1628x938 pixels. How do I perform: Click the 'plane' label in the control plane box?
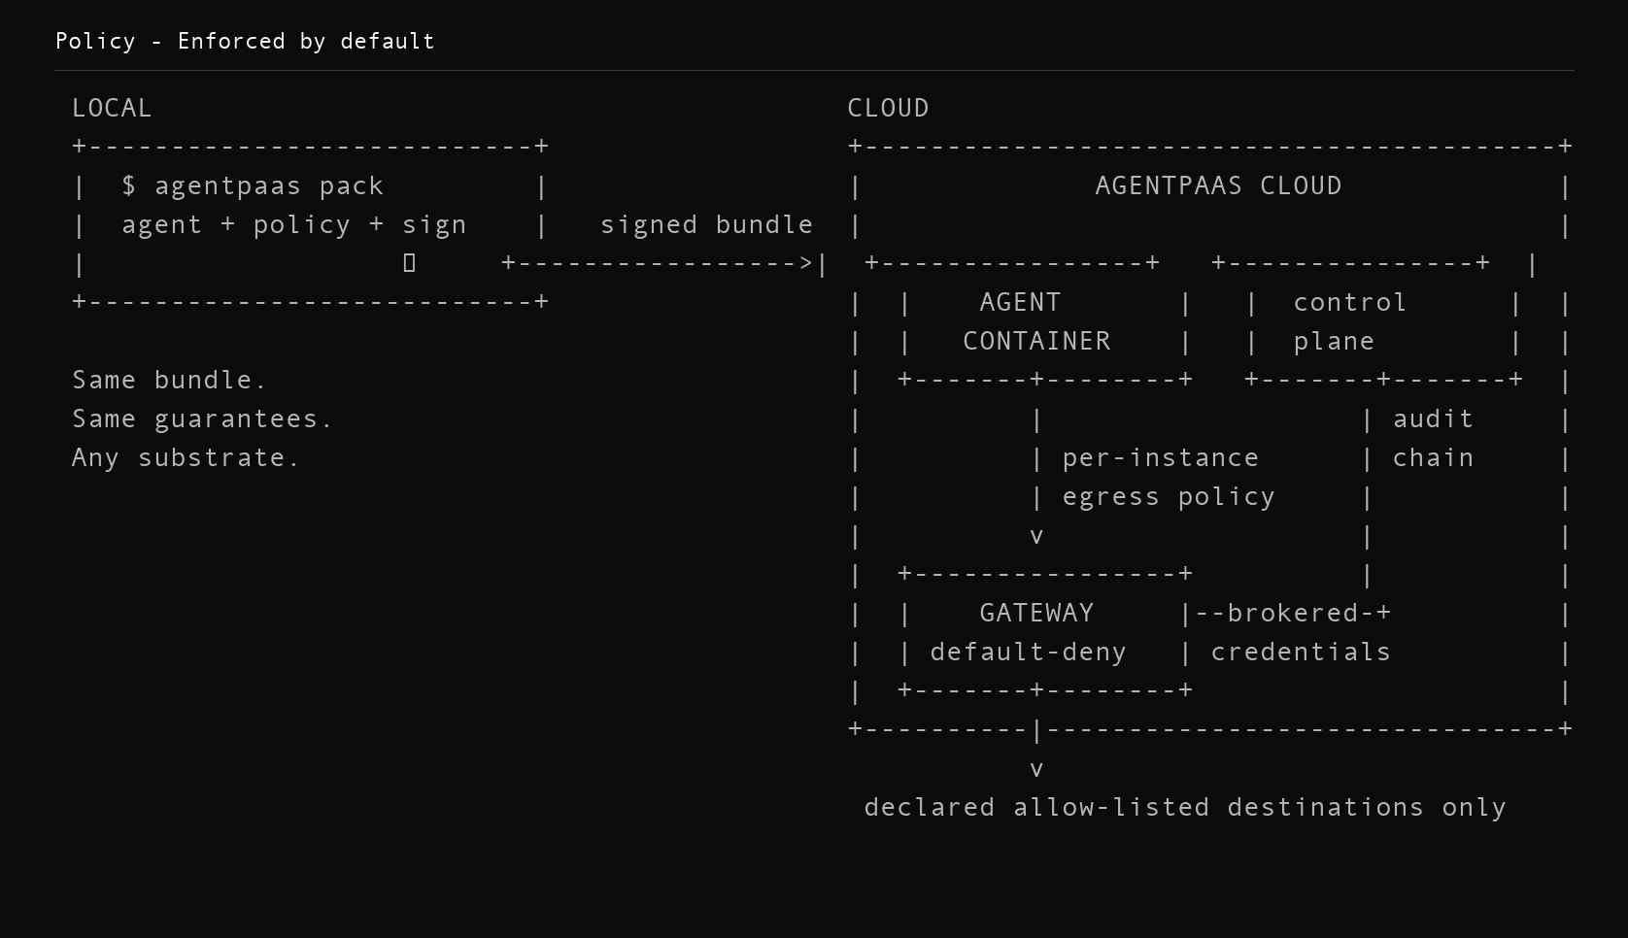click(1334, 341)
